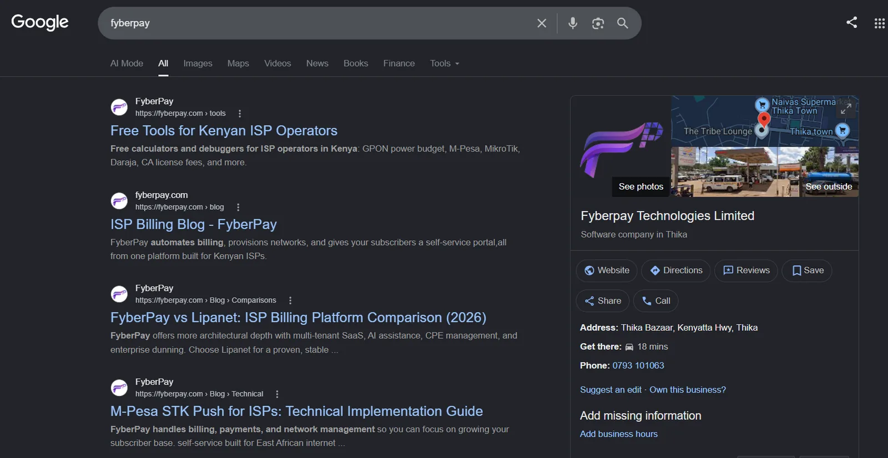Viewport: 888px width, 458px height.
Task: Open ISP Billing Blog - FyberPay result
Action: coord(194,224)
